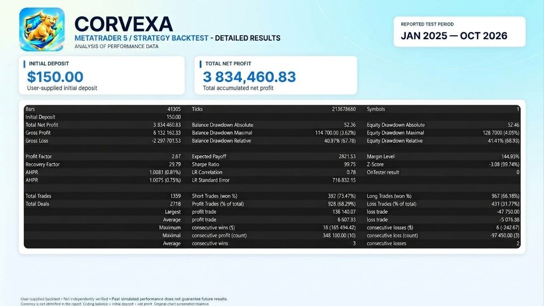
Task: Select value "128 7000 (4.05%)"
Action: (x=501, y=133)
